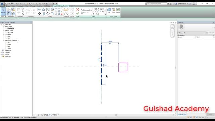215x121 pixels.
Task: Finish edit mode with green checkmark
Action: (78, 13)
